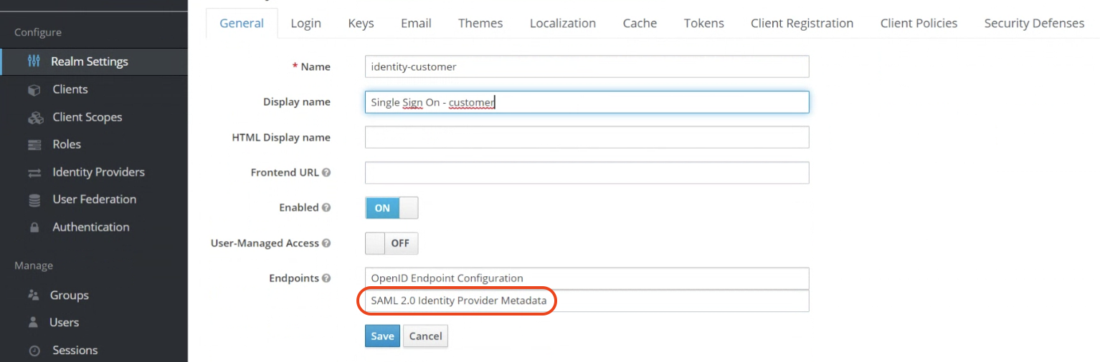Open OpenID Endpoint Configuration link
This screenshot has width=1100, height=362.
pyautogui.click(x=447, y=278)
